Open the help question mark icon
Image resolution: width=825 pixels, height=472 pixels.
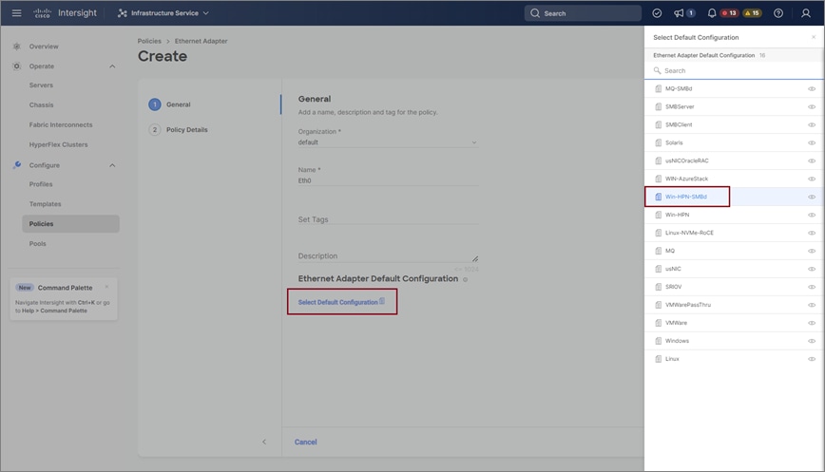[778, 13]
